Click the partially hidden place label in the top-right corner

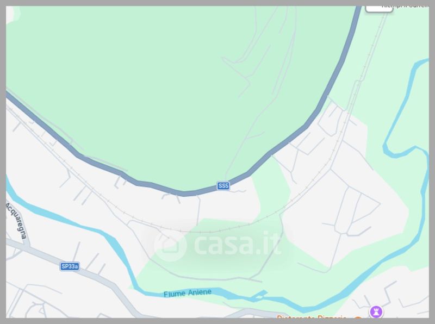click(406, 7)
